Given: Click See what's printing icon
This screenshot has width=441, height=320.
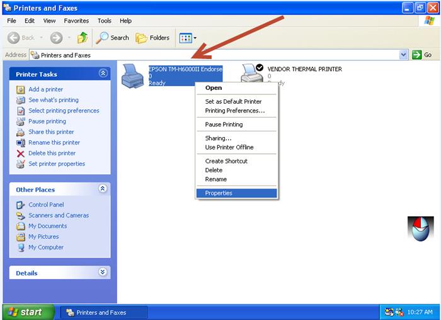Looking at the screenshot, I should (x=21, y=100).
